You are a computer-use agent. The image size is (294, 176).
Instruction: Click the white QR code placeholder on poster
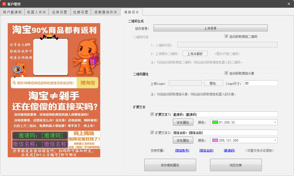click(51, 57)
